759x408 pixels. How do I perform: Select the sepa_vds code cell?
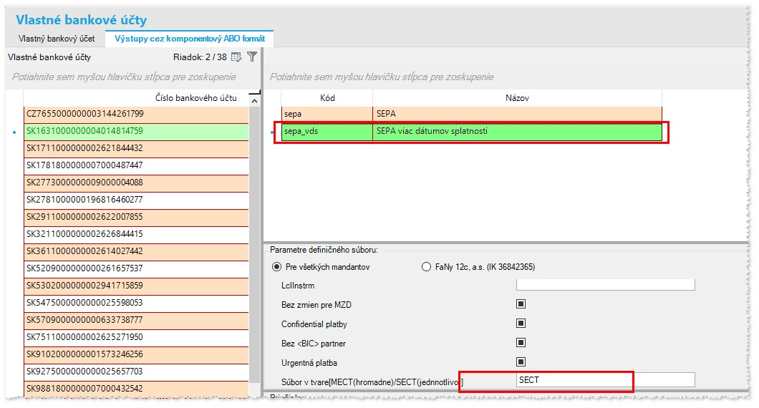(327, 132)
